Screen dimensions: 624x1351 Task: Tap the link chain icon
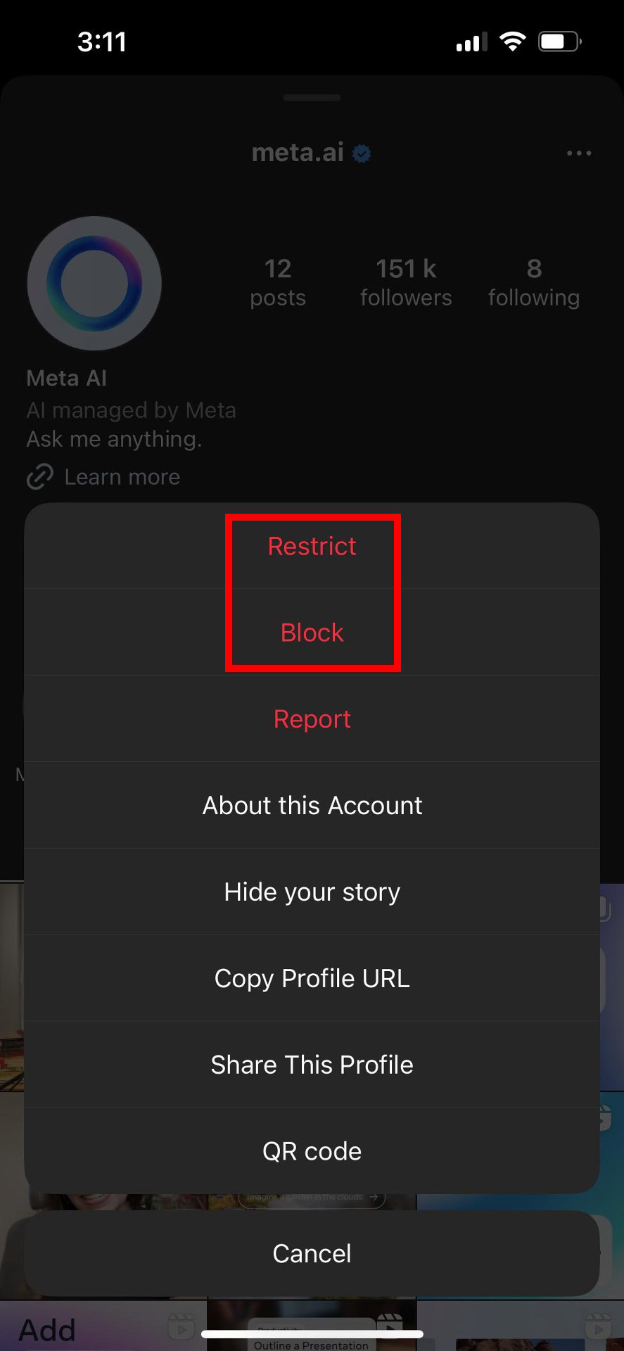(40, 476)
